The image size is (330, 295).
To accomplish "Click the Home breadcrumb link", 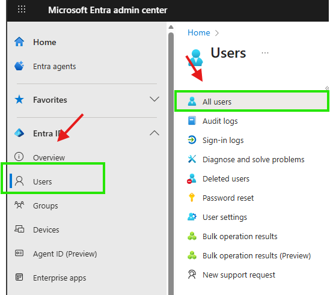I will pos(199,32).
